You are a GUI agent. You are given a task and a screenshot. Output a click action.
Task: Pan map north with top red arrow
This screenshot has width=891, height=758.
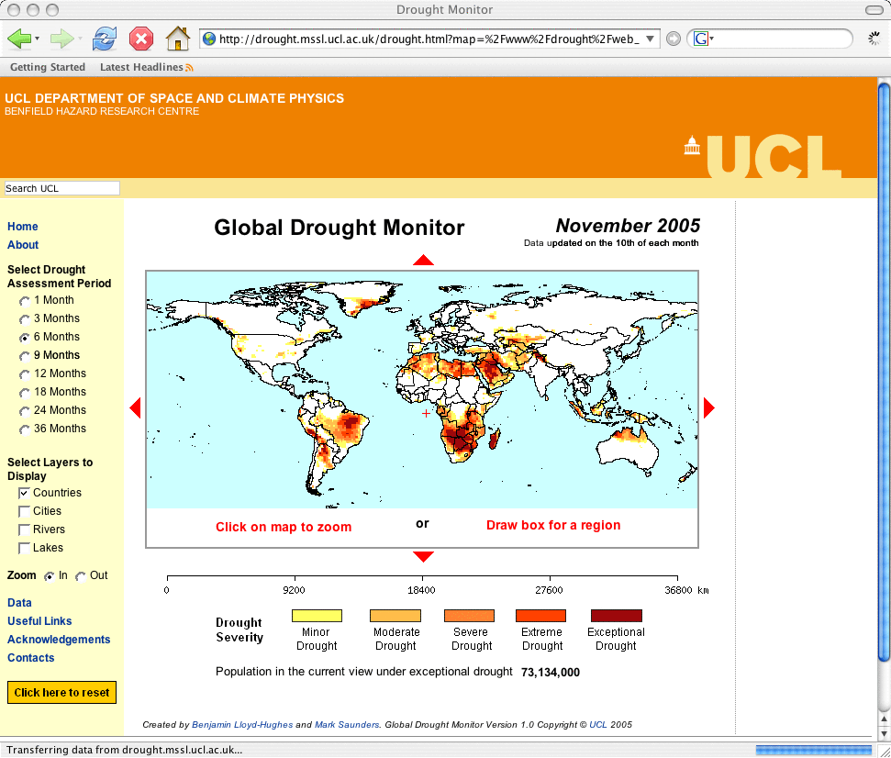[423, 261]
